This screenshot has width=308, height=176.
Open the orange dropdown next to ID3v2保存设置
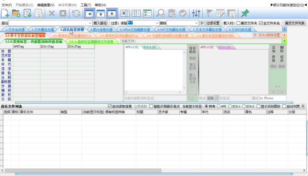click(285, 35)
